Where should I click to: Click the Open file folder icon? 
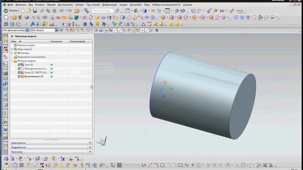(29, 11)
